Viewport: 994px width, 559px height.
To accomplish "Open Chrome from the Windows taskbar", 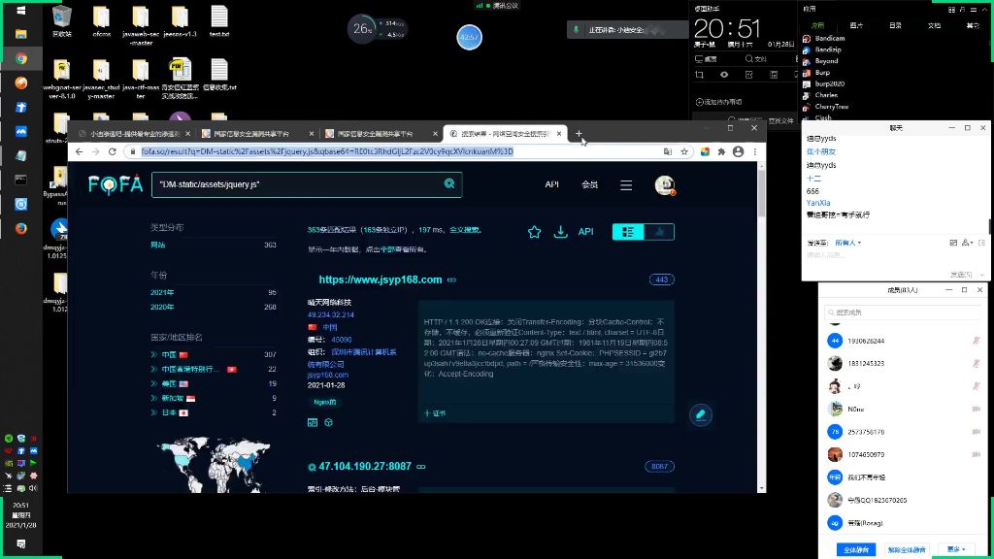I will tap(21, 58).
